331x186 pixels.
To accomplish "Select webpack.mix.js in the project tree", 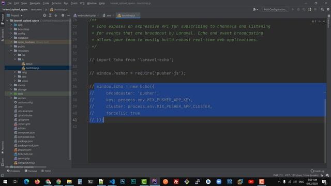I will point(24,163).
